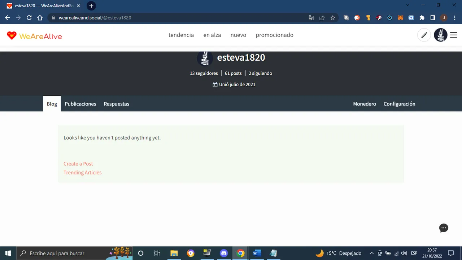462x260 pixels.
Task: Open the nuevo feed
Action: (x=238, y=35)
